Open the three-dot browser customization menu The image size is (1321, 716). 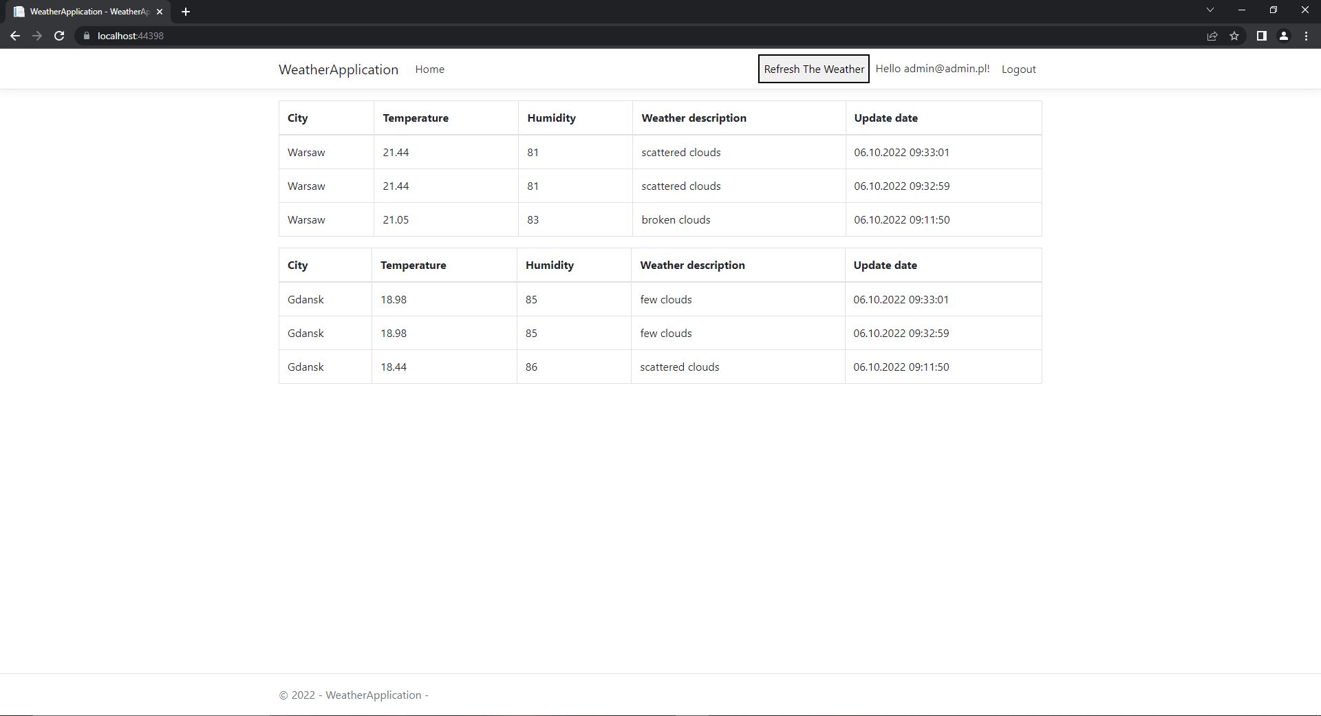coord(1306,36)
